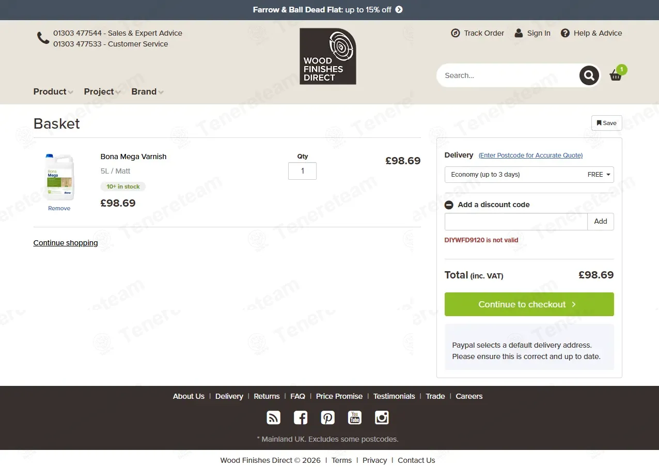
Task: Click the discount code input field
Action: tap(516, 222)
